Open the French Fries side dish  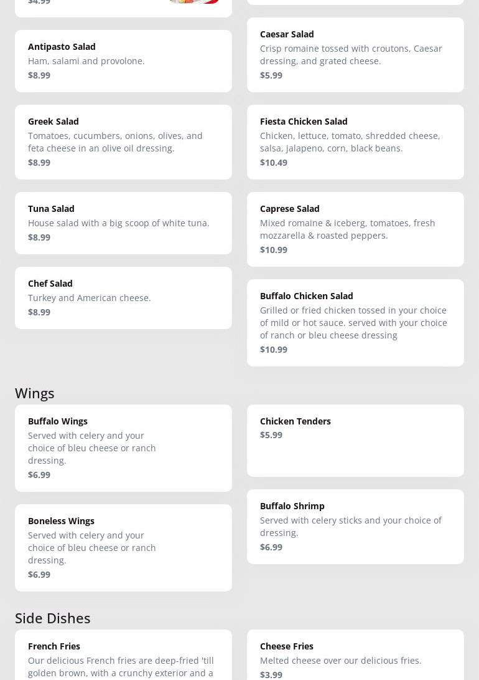point(123,656)
